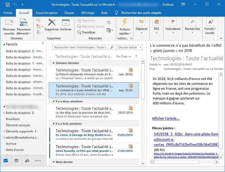
Task: Open the People contacts view icon
Action: 27,161
